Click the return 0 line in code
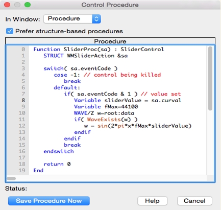This screenshot has width=221, height=210. pyautogui.click(x=57, y=164)
